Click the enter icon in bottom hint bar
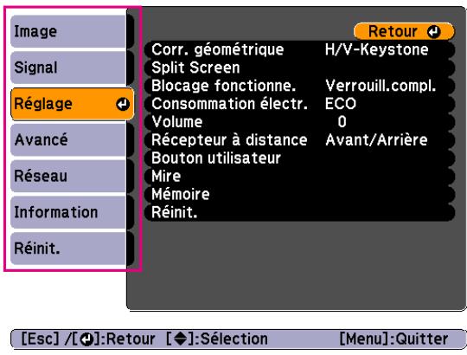 coord(87,339)
